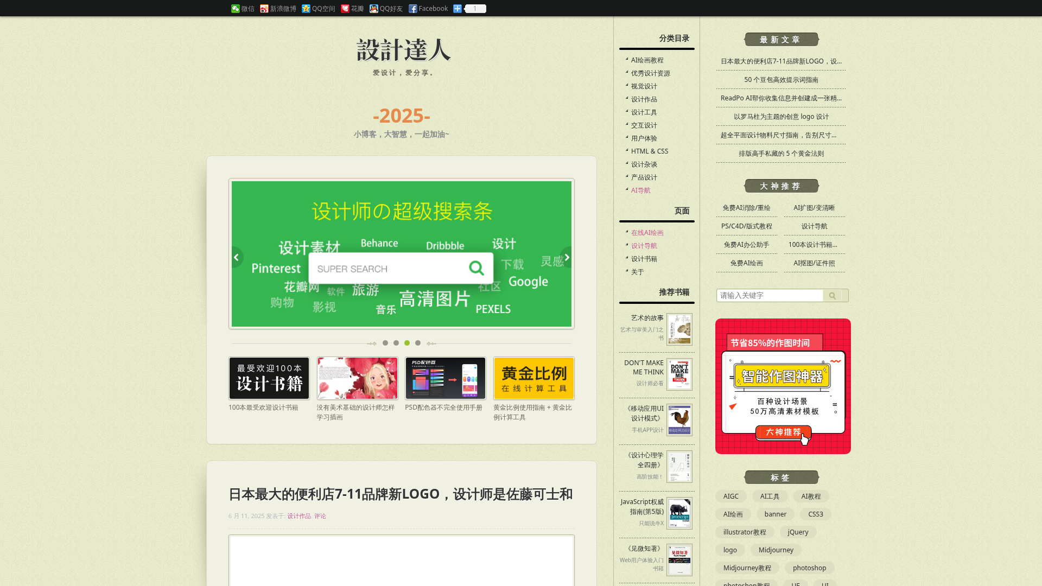Open DON'T MAKE ME THINK book cover
Screen dimensions: 1042x586
coord(679,374)
